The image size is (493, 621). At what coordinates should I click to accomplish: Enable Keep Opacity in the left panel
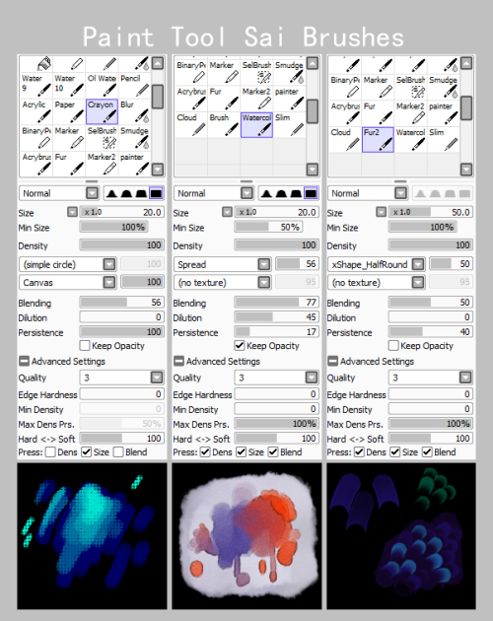[x=85, y=346]
